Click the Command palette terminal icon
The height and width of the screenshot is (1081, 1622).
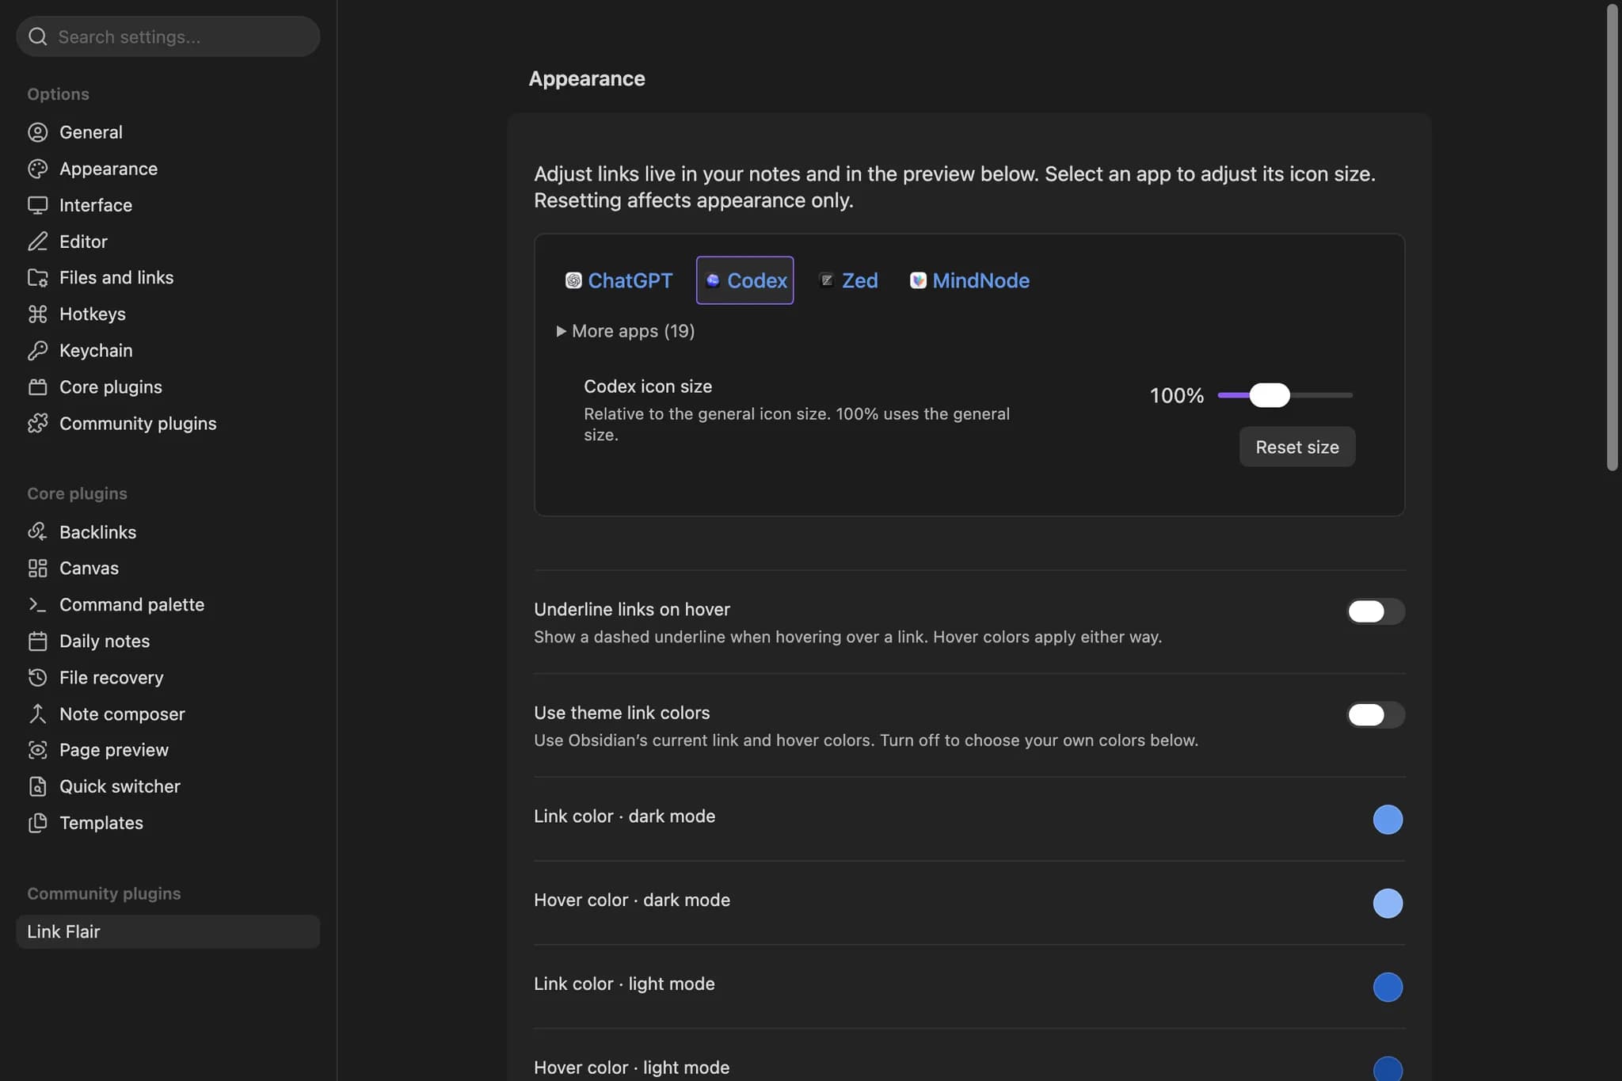coord(37,605)
